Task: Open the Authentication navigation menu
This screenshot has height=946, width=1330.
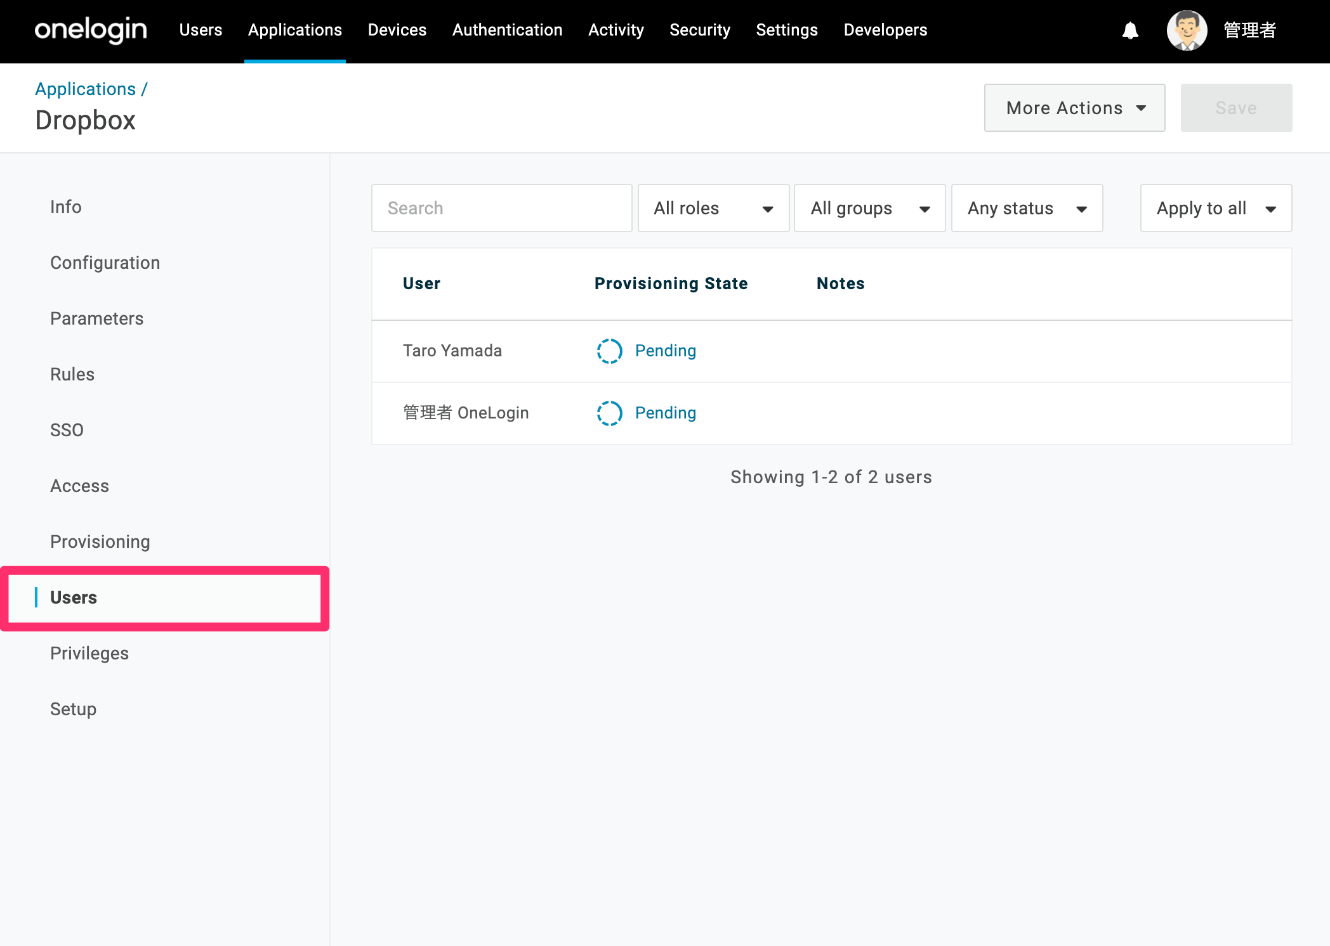Action: click(x=508, y=30)
